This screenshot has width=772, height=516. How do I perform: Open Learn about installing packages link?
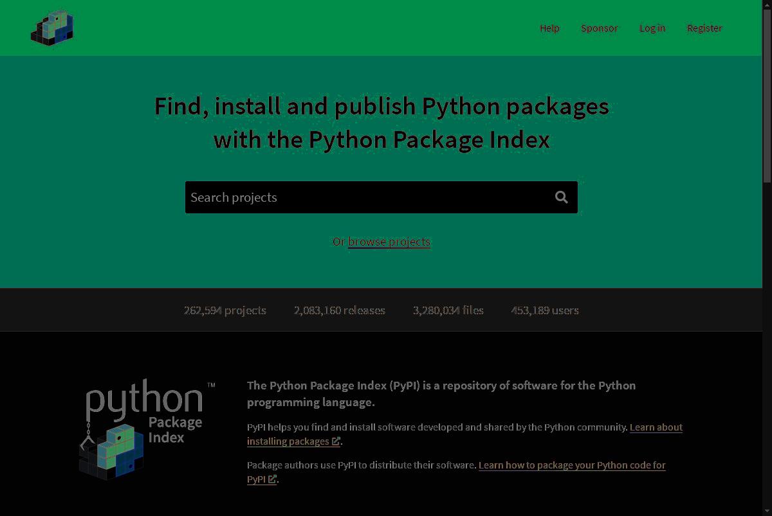[x=464, y=434]
